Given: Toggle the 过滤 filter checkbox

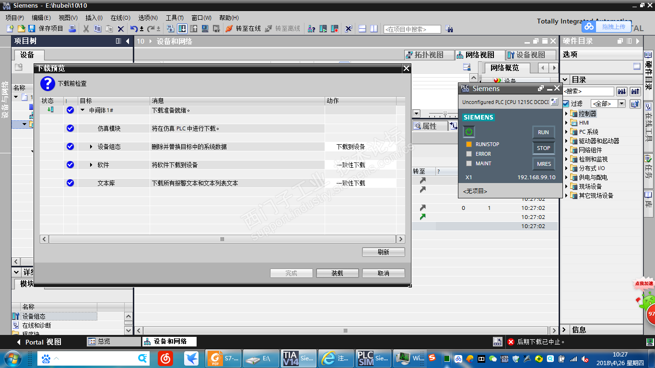Looking at the screenshot, I should point(566,103).
